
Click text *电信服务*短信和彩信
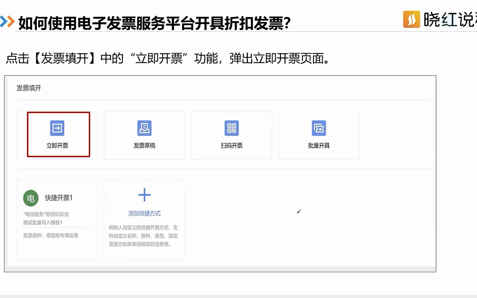46,214
